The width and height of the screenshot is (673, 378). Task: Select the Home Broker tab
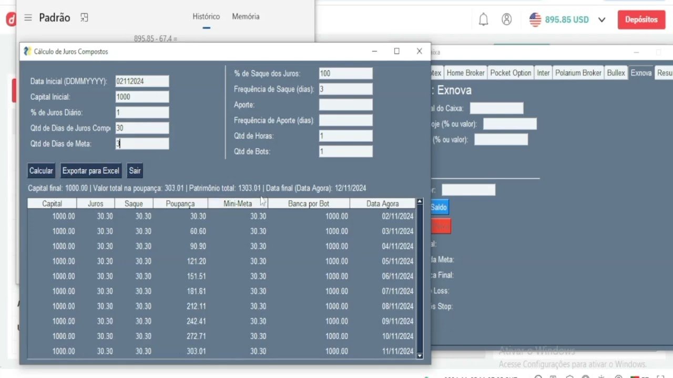click(x=465, y=73)
